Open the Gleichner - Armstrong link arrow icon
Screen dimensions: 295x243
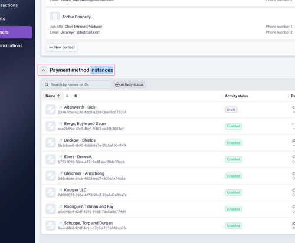[x=61, y=173]
